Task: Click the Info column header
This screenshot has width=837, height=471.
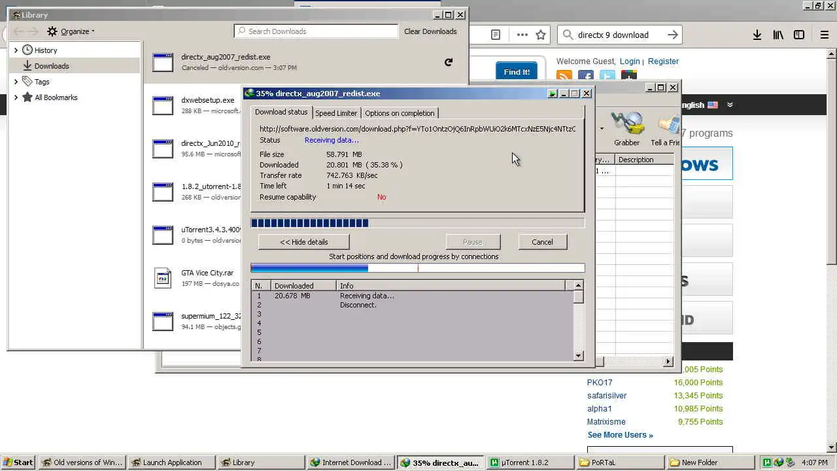Action: [451, 286]
